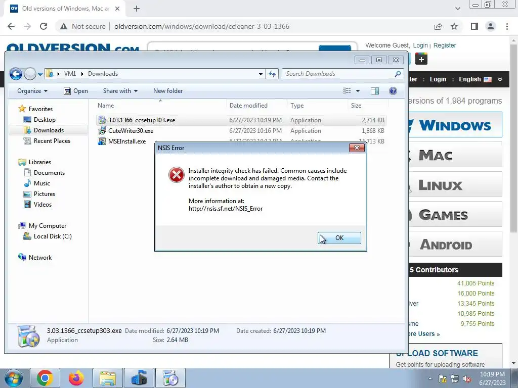Toggle Chrome's side panel icon

tap(474, 26)
